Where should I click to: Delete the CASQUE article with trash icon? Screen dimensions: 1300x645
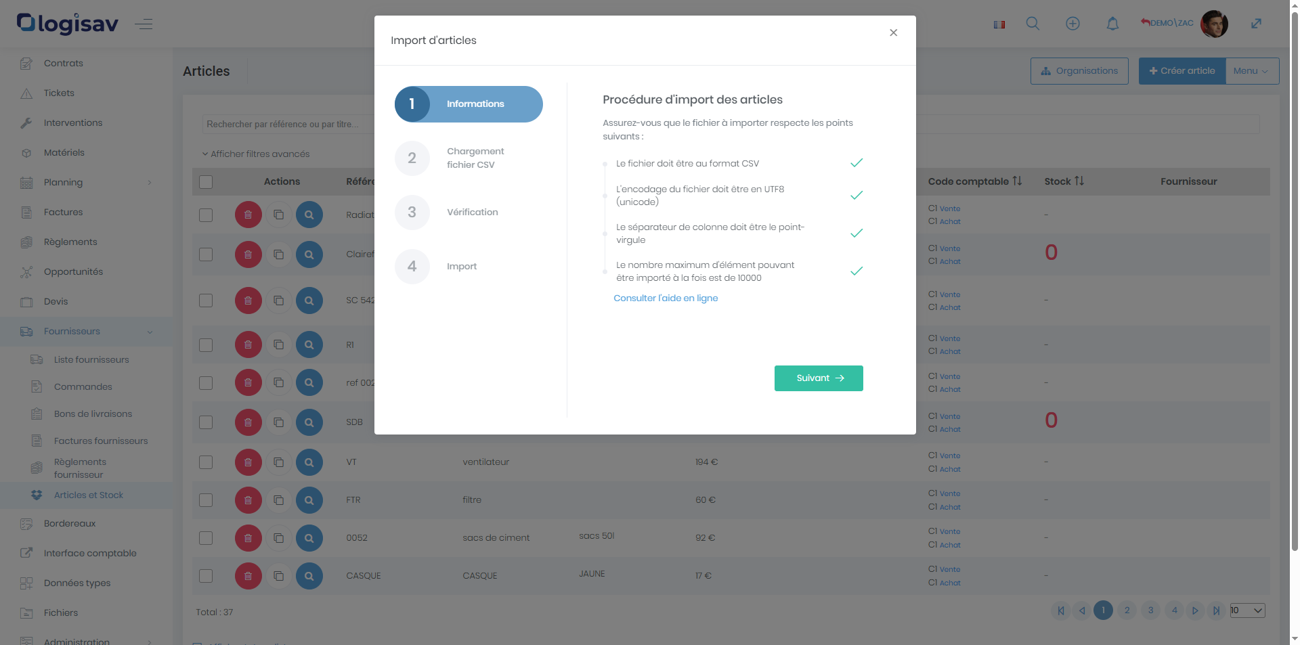click(x=248, y=576)
